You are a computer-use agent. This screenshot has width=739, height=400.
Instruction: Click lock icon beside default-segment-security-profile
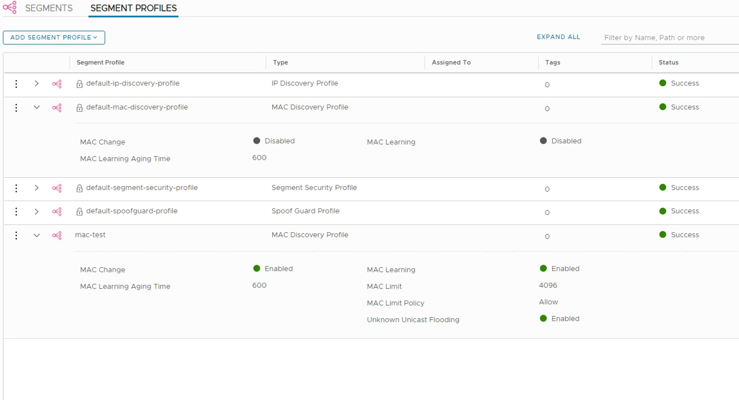point(79,188)
